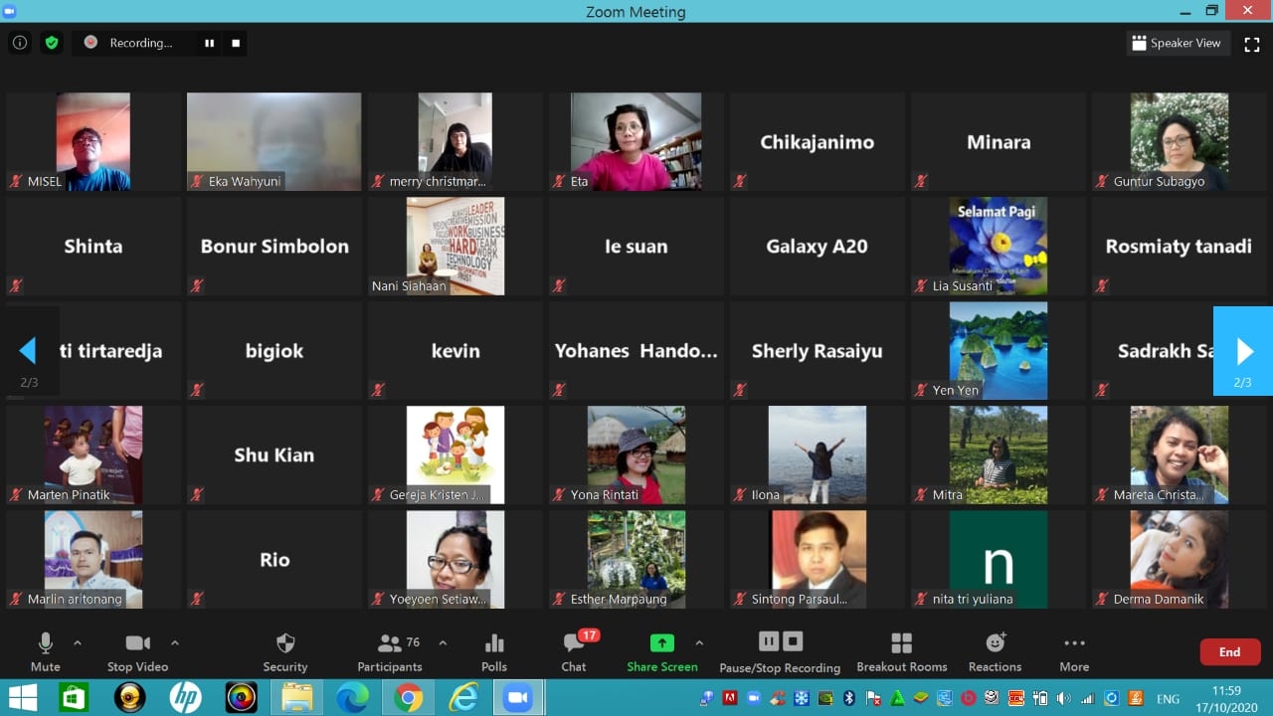The height and width of the screenshot is (716, 1273).
Task: Open the Chat panel with 17 unread
Action: pos(574,651)
